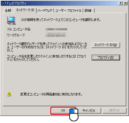Click the ネットワーク ID(N) button
129x123 pixels.
pyautogui.click(x=106, y=45)
